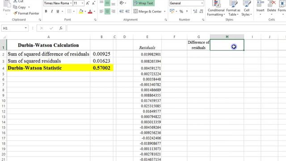Screen dimensions: 286x161
Task: Open Conditional Formatting menu
Action: (x=216, y=8)
